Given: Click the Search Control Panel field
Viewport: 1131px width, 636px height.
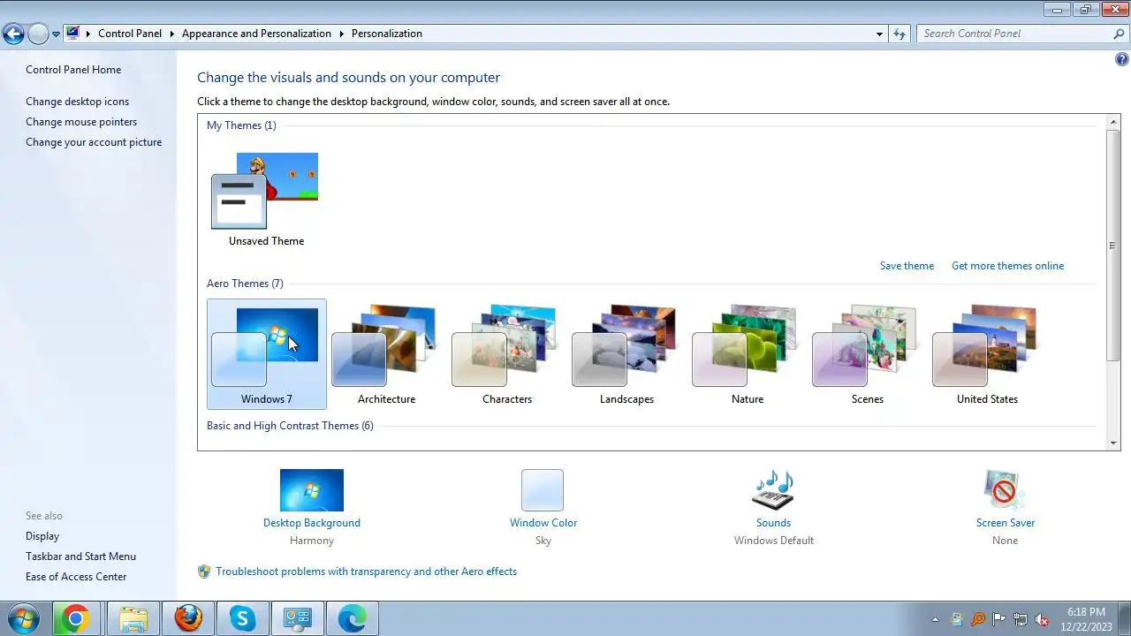Looking at the screenshot, I should (1014, 34).
